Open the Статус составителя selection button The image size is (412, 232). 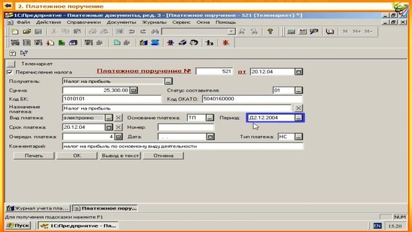pyautogui.click(x=299, y=90)
